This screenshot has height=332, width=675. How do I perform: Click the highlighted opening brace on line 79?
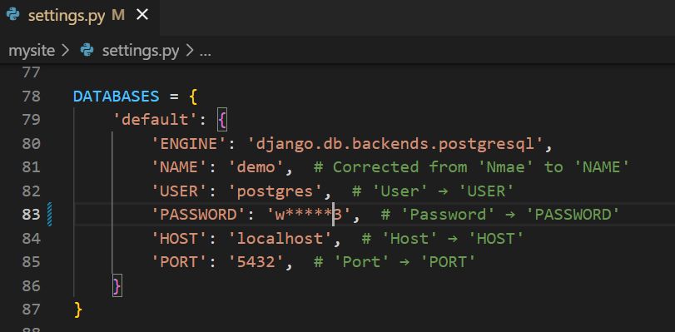(x=222, y=120)
